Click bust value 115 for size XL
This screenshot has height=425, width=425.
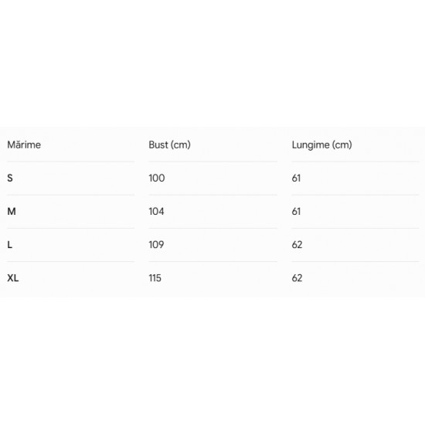[x=155, y=278]
